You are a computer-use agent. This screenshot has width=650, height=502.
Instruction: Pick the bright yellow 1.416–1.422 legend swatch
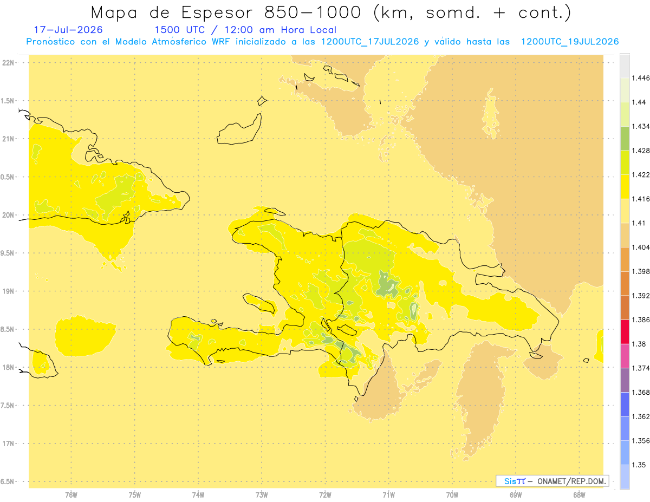pyautogui.click(x=625, y=186)
